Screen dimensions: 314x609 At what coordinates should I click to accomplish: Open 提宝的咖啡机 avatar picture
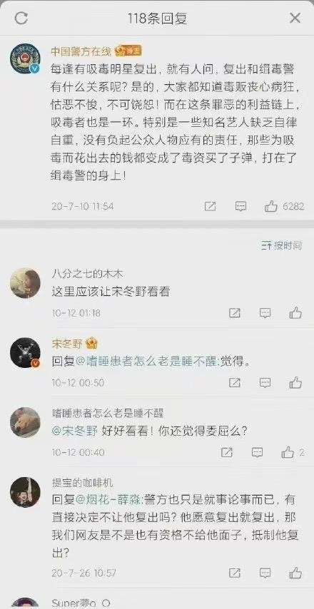(25, 492)
